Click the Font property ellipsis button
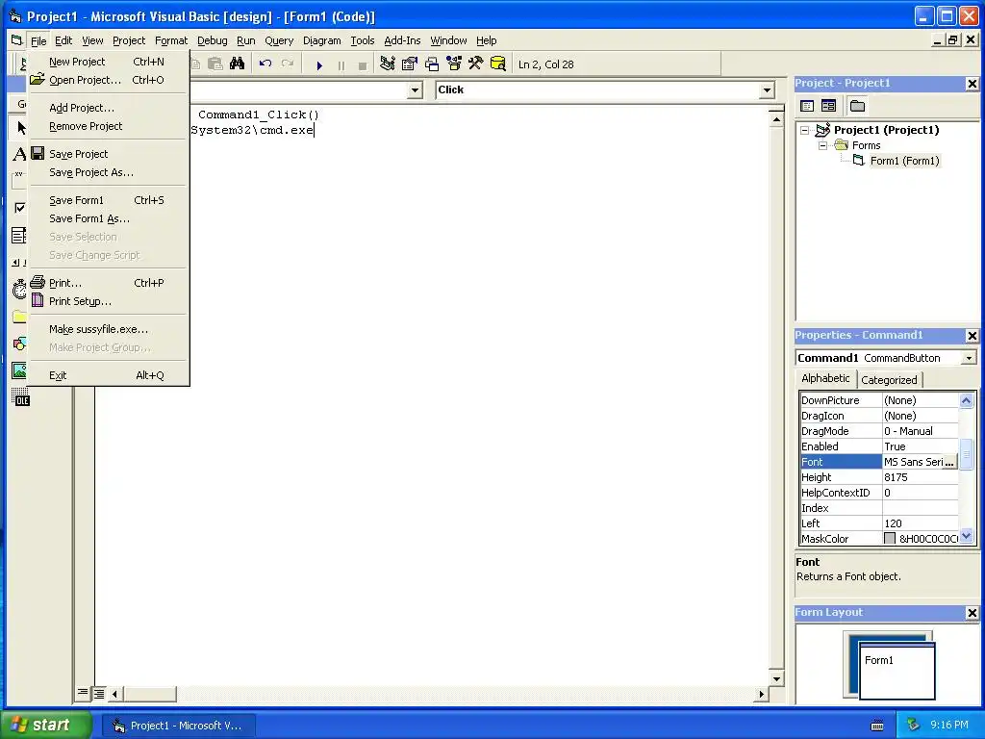 pyautogui.click(x=949, y=462)
